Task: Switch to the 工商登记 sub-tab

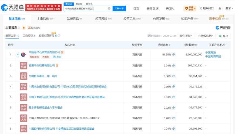Action: (29, 36)
